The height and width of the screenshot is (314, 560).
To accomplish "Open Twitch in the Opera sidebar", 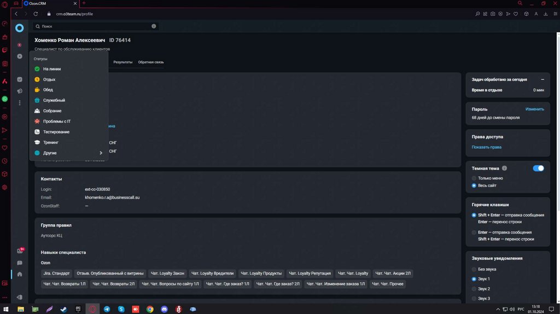I will click(4, 50).
